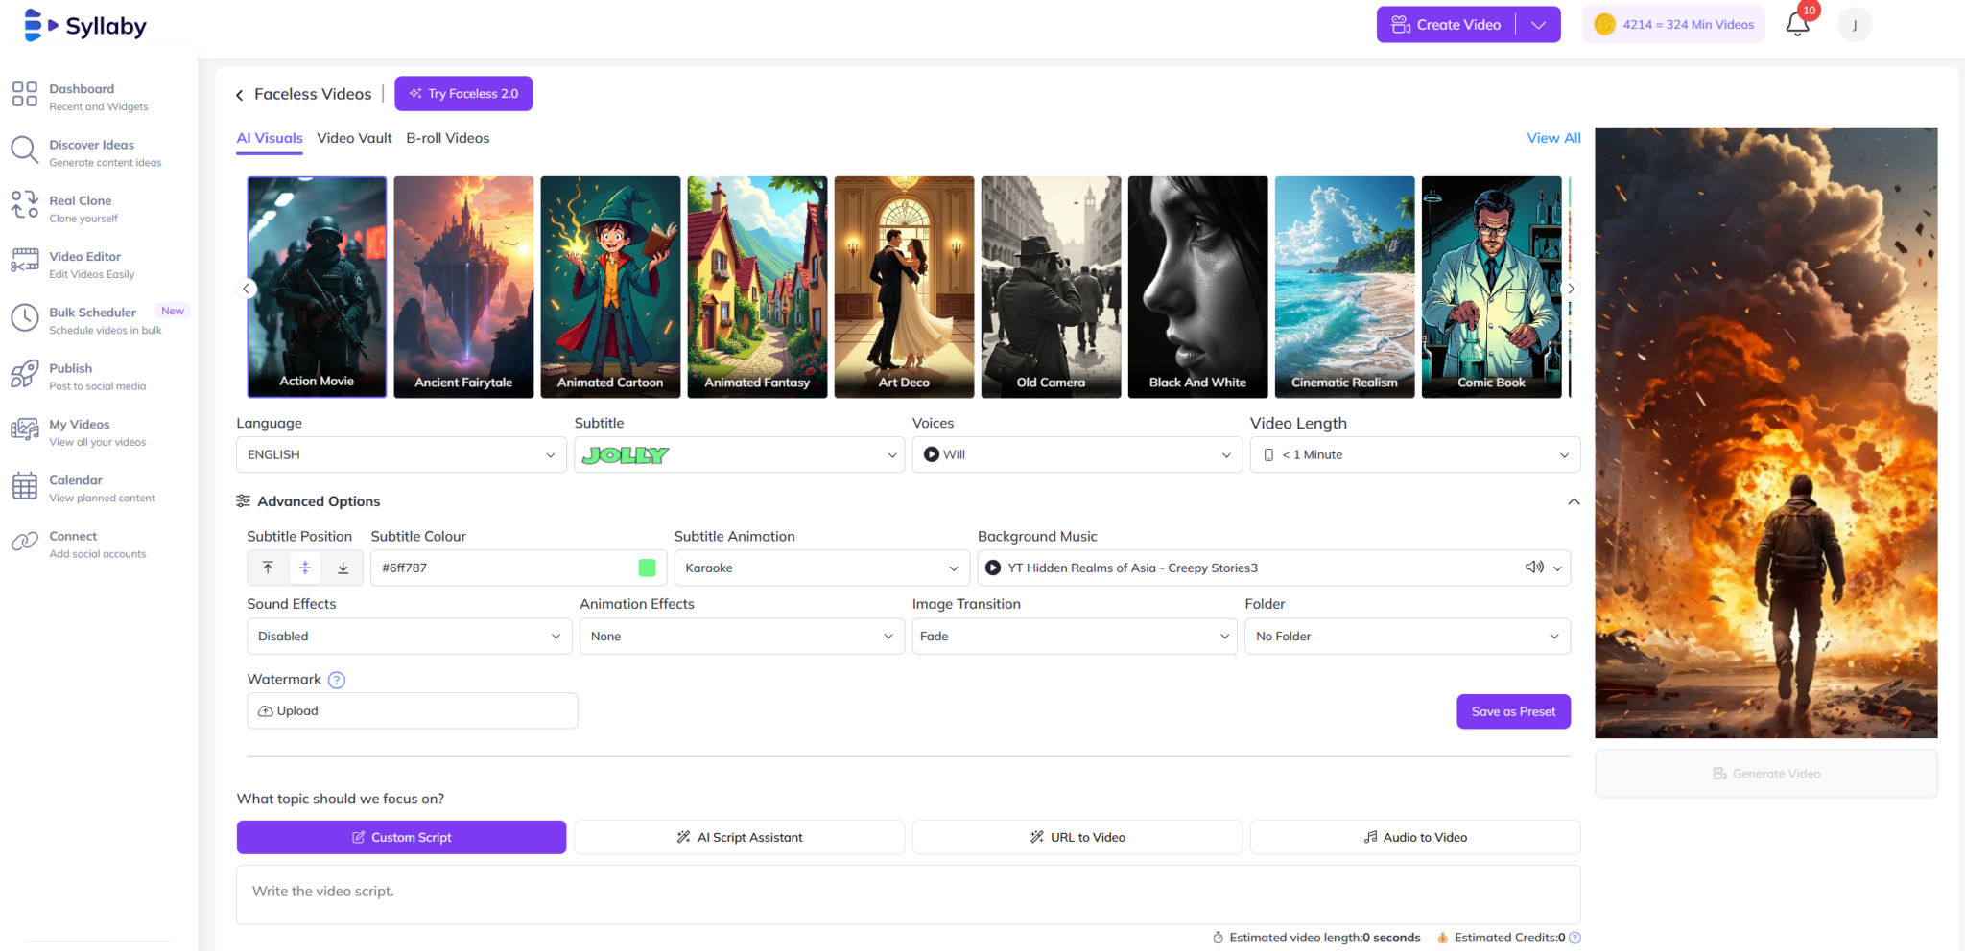
Task: Play the YT Hidden Realms music preview
Action: click(x=993, y=568)
